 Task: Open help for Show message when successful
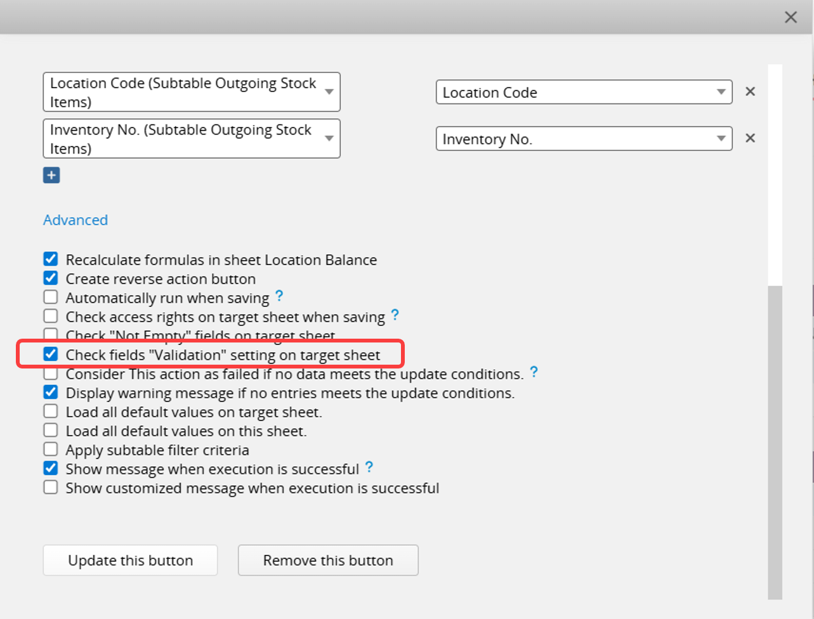369,468
